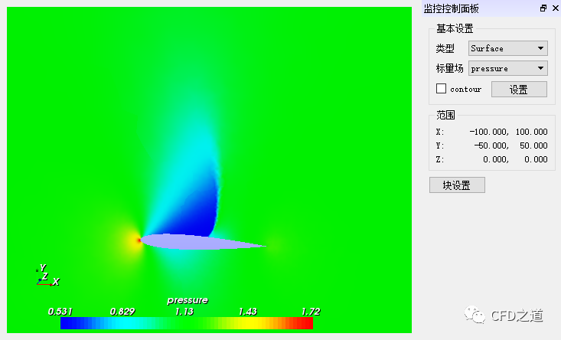561x340 pixels.
Task: Open the 块设置 block settings button
Action: [x=457, y=185]
